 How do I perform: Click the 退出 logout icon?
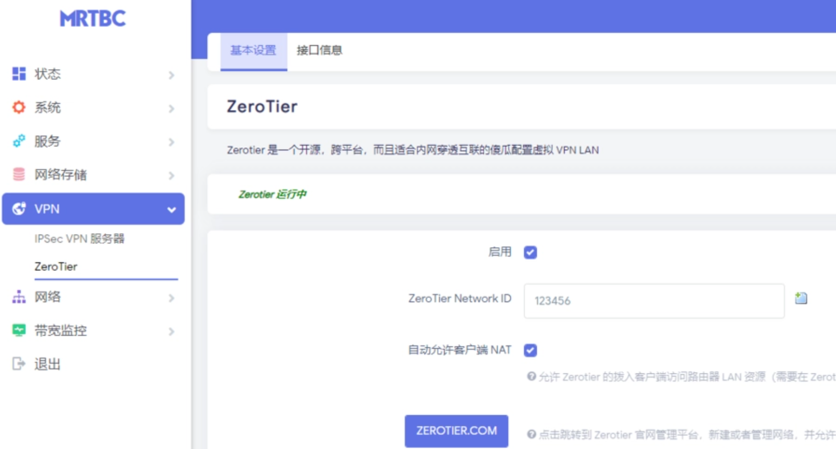pyautogui.click(x=19, y=364)
